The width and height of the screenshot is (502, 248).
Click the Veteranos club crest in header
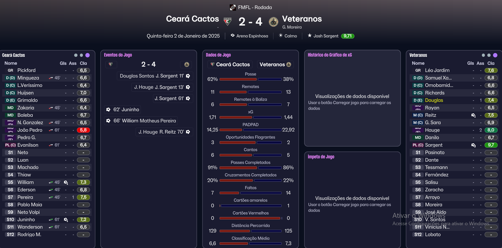click(273, 22)
